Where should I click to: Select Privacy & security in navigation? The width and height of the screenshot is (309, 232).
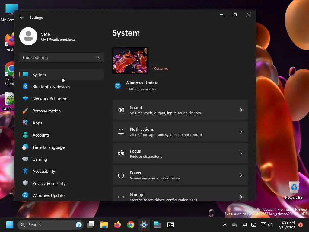coord(62,183)
